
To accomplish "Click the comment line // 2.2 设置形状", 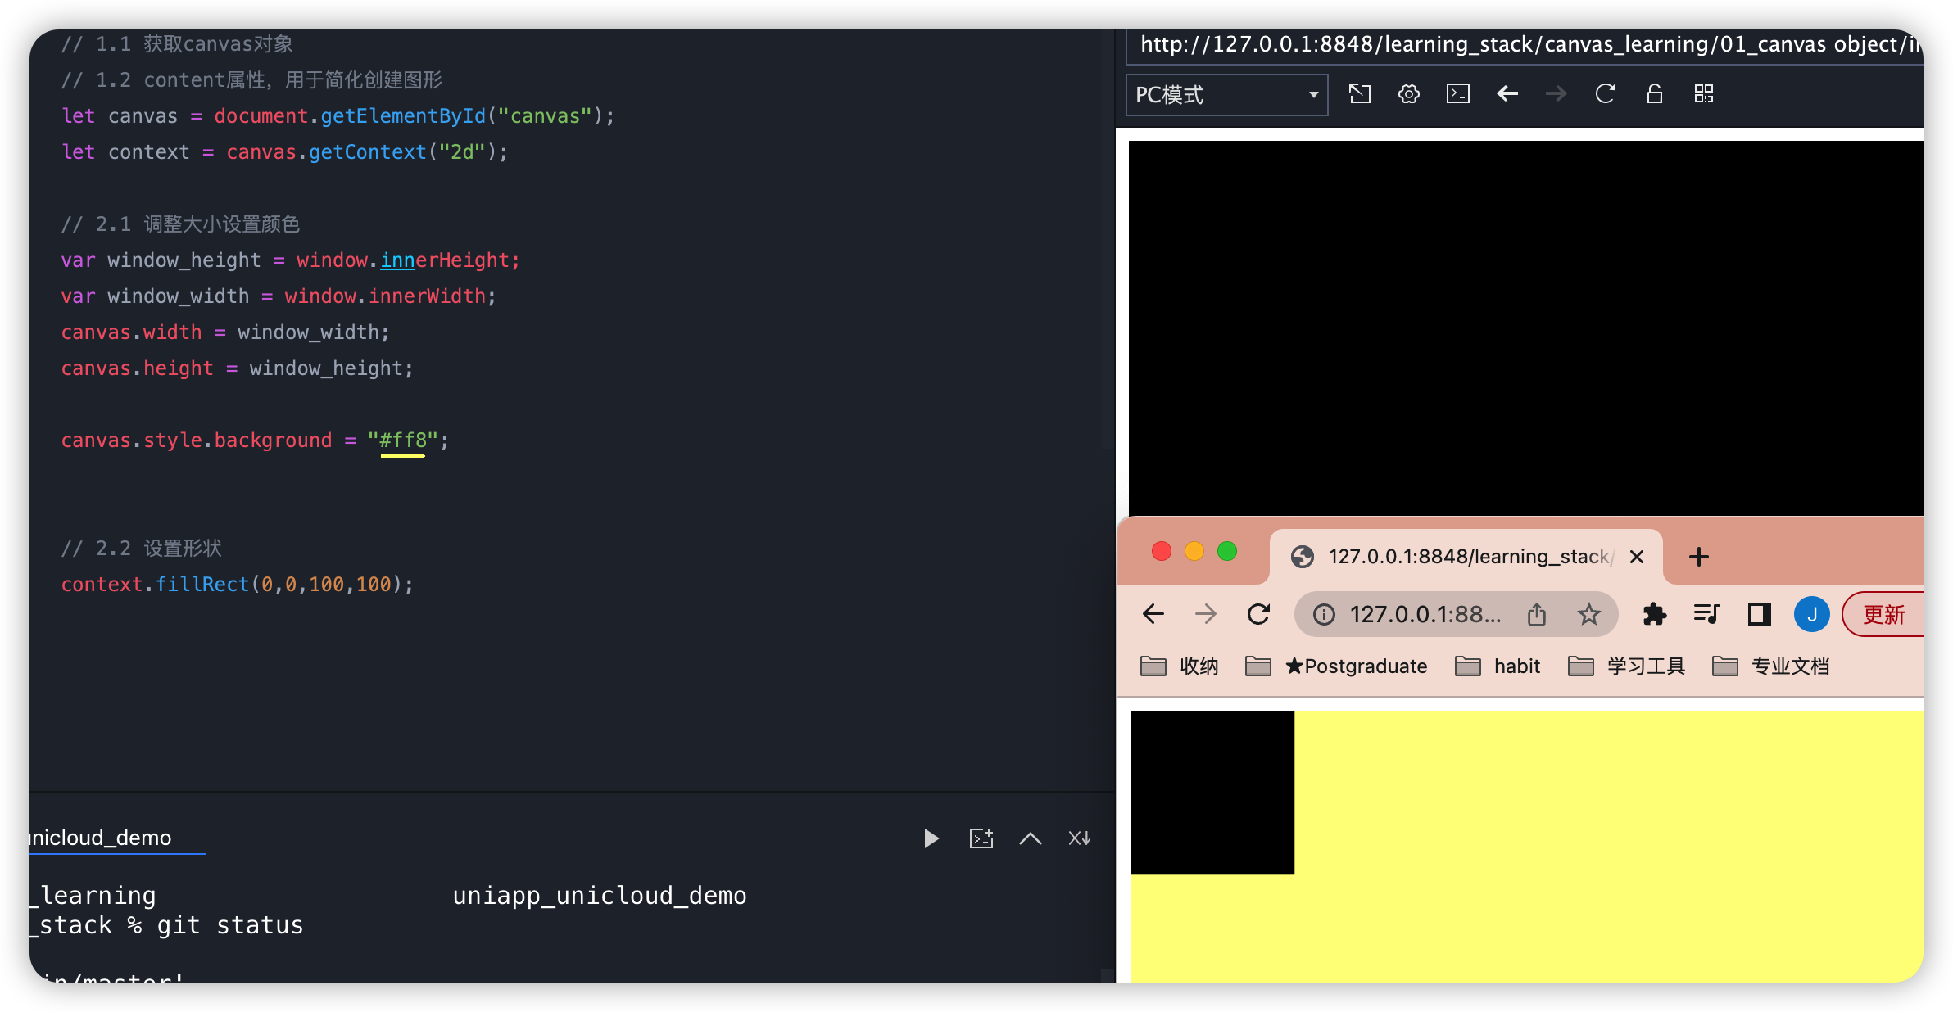I will (x=142, y=549).
